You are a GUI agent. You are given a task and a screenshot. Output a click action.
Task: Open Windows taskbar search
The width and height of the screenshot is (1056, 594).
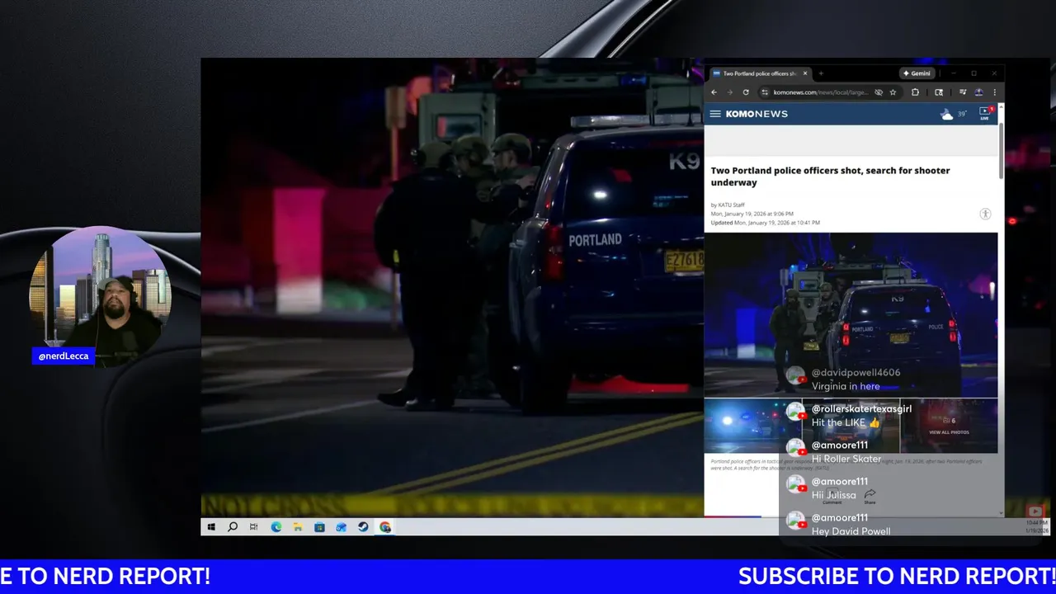coord(233,527)
